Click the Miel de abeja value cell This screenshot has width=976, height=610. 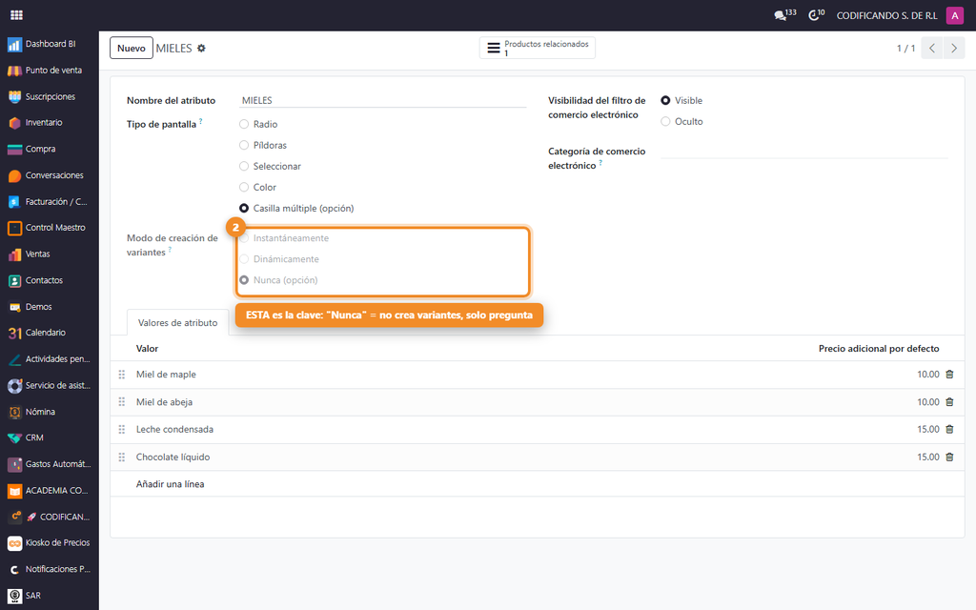[x=164, y=402]
